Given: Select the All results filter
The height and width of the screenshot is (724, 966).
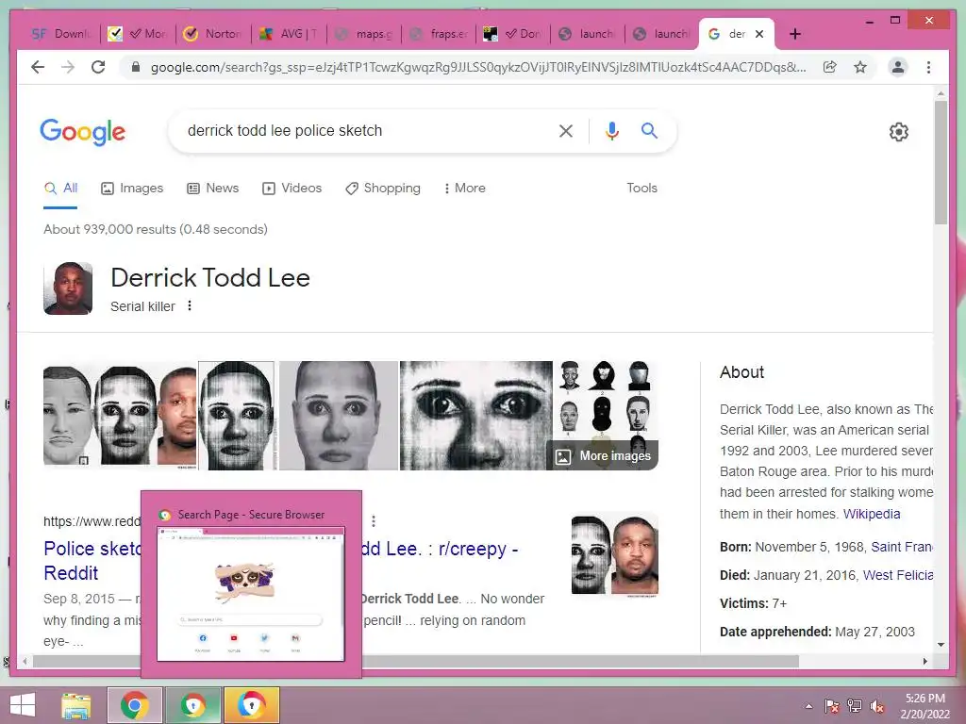Looking at the screenshot, I should [61, 189].
